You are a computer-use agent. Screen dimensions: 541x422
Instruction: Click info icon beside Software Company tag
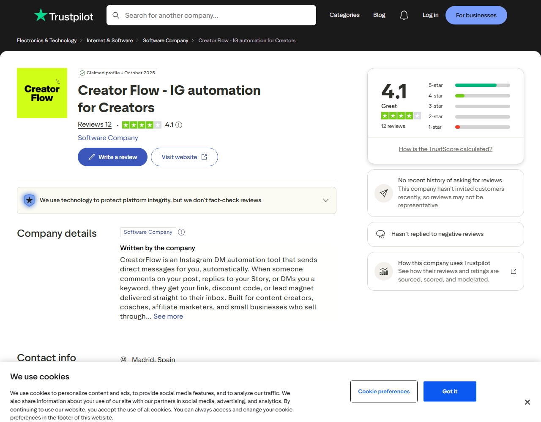click(x=181, y=232)
